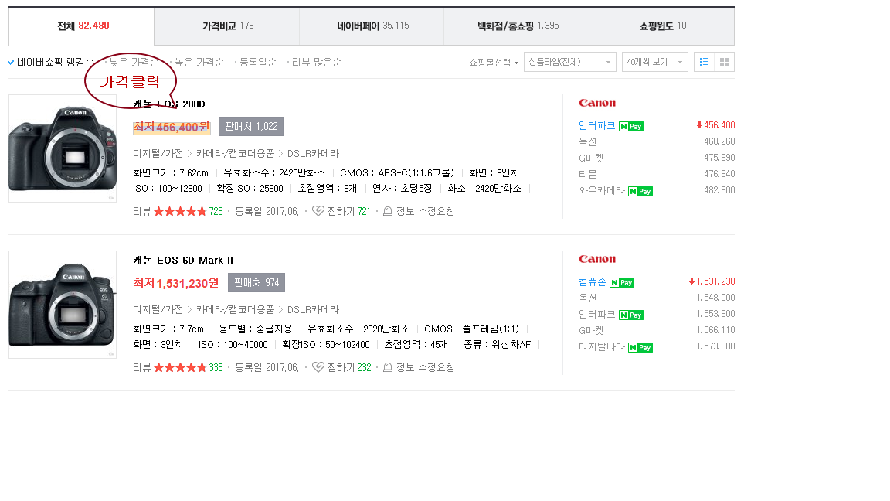Click 찜하기 721 text

pyautogui.click(x=349, y=211)
